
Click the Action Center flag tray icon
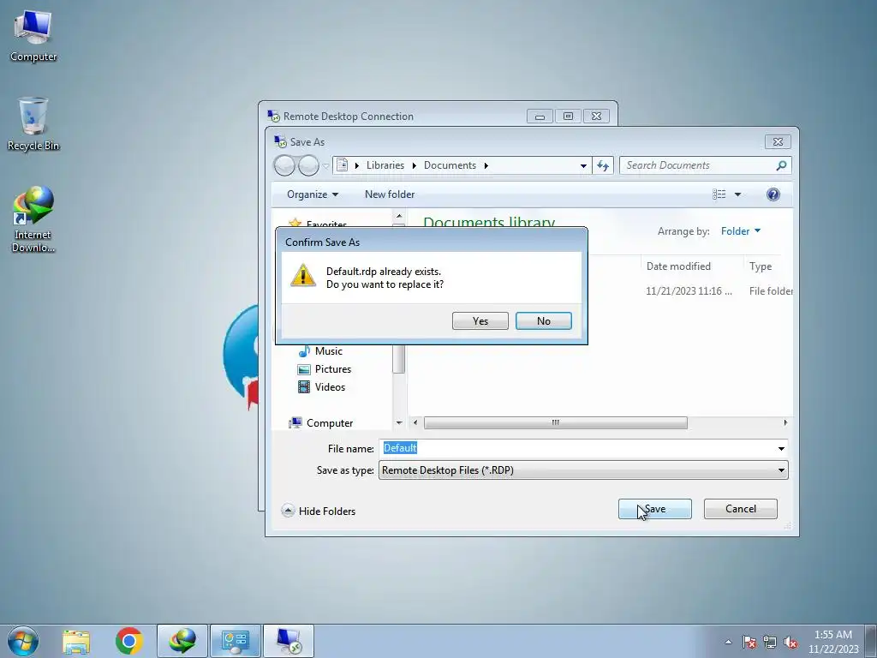click(x=749, y=643)
